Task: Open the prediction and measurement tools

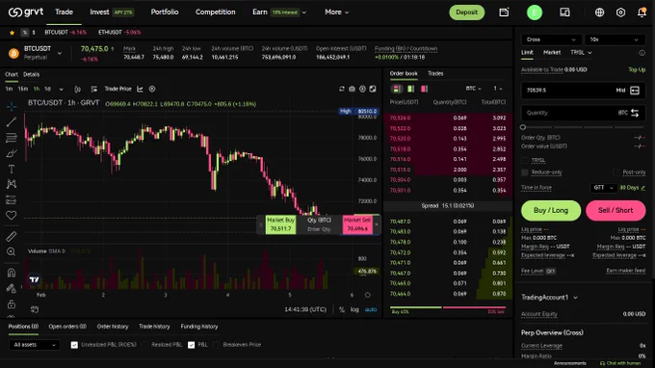Action: tap(12, 200)
